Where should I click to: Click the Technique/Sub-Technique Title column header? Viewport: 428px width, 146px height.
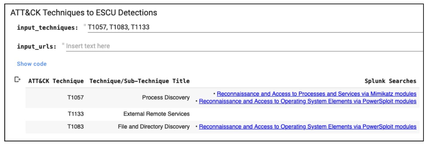(x=139, y=81)
